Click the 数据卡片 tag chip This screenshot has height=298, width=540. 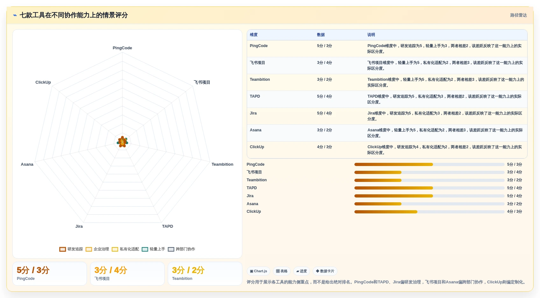click(325, 271)
